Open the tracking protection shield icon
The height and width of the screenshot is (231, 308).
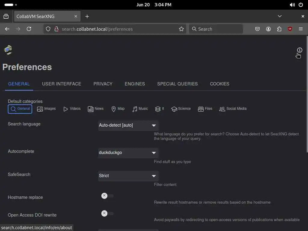48,29
